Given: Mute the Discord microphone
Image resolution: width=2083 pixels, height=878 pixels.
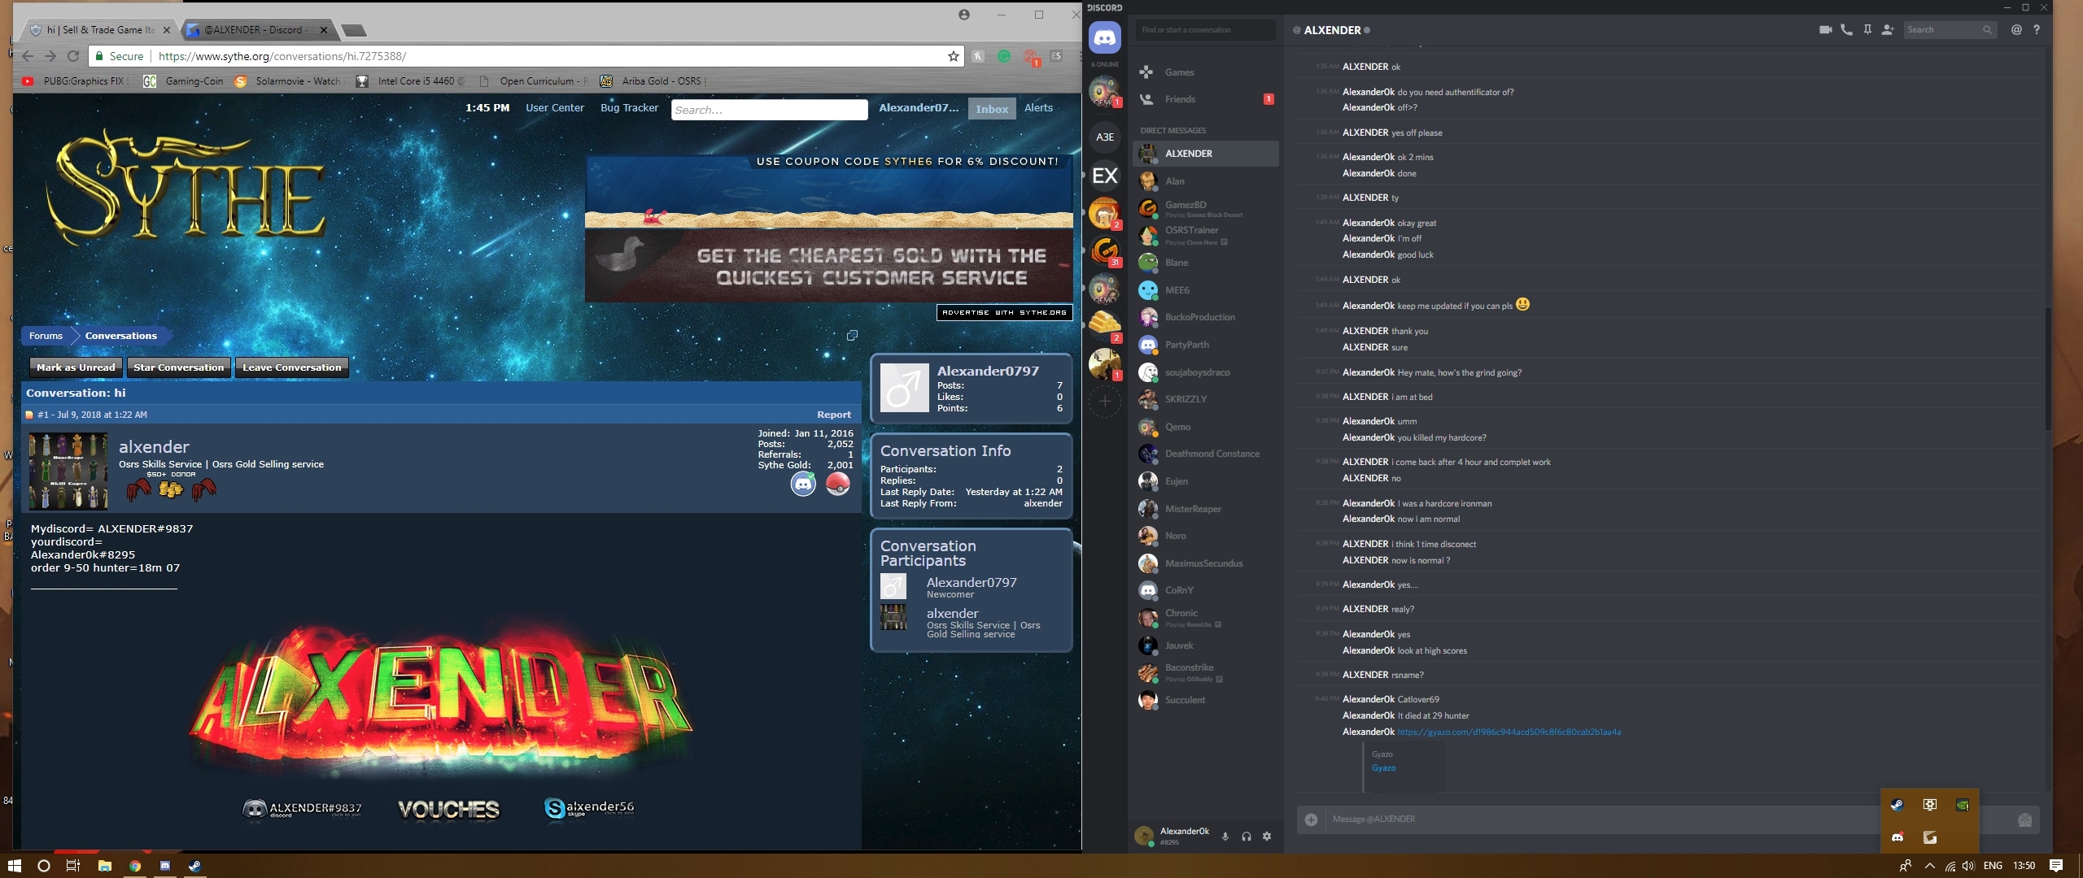Looking at the screenshot, I should coord(1225,837).
